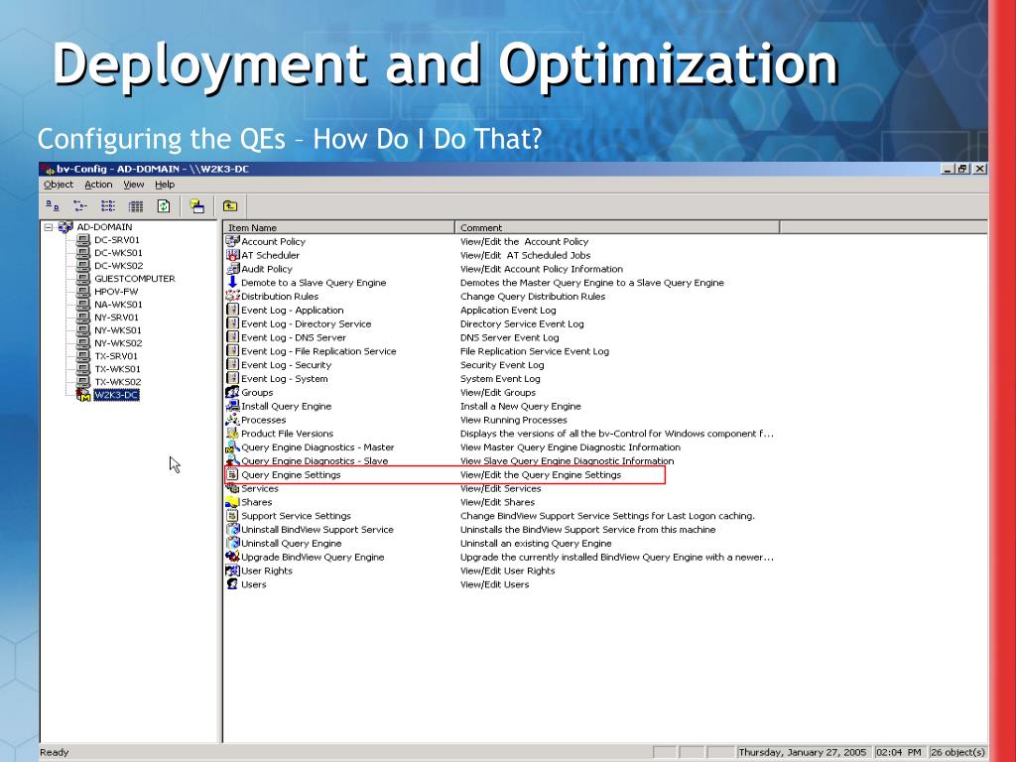The image size is (1016, 762).
Task: Click the large icons view toolbar button
Action: pos(53,206)
